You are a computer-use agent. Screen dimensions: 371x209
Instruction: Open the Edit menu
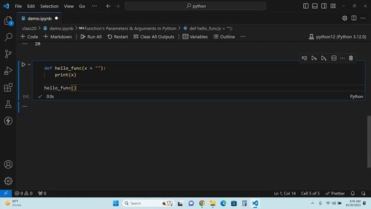click(x=31, y=6)
